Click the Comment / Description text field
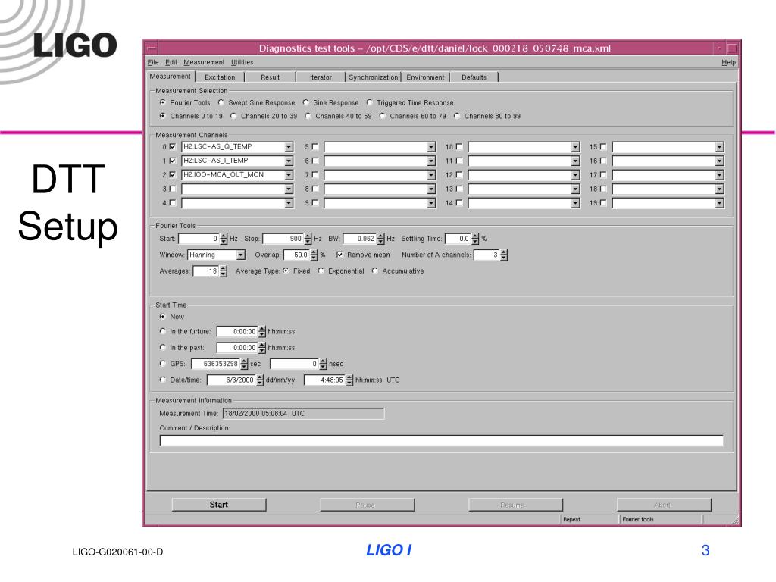 pyautogui.click(x=442, y=440)
